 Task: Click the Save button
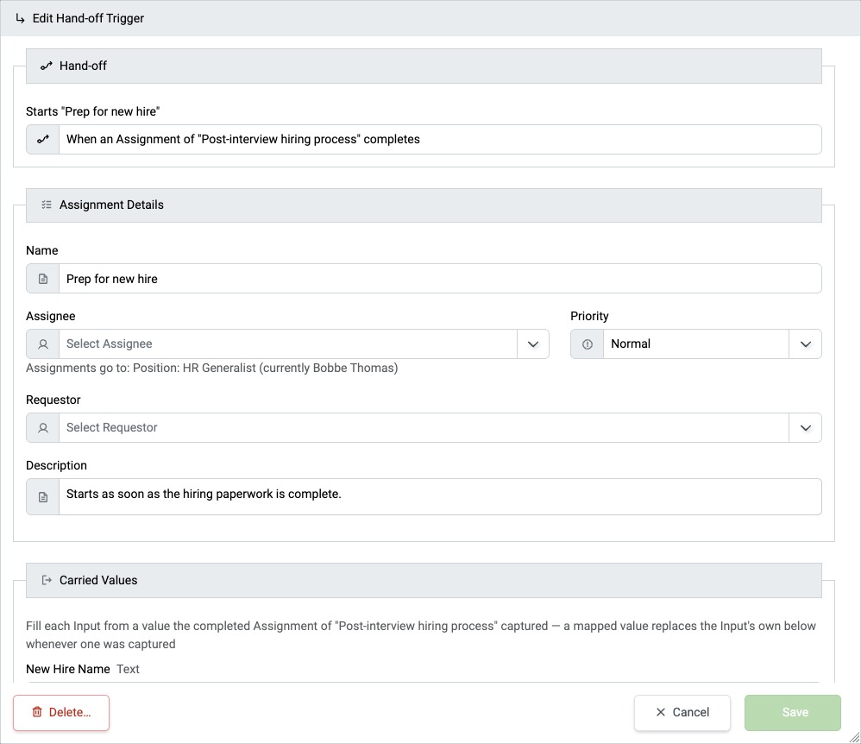(x=792, y=713)
